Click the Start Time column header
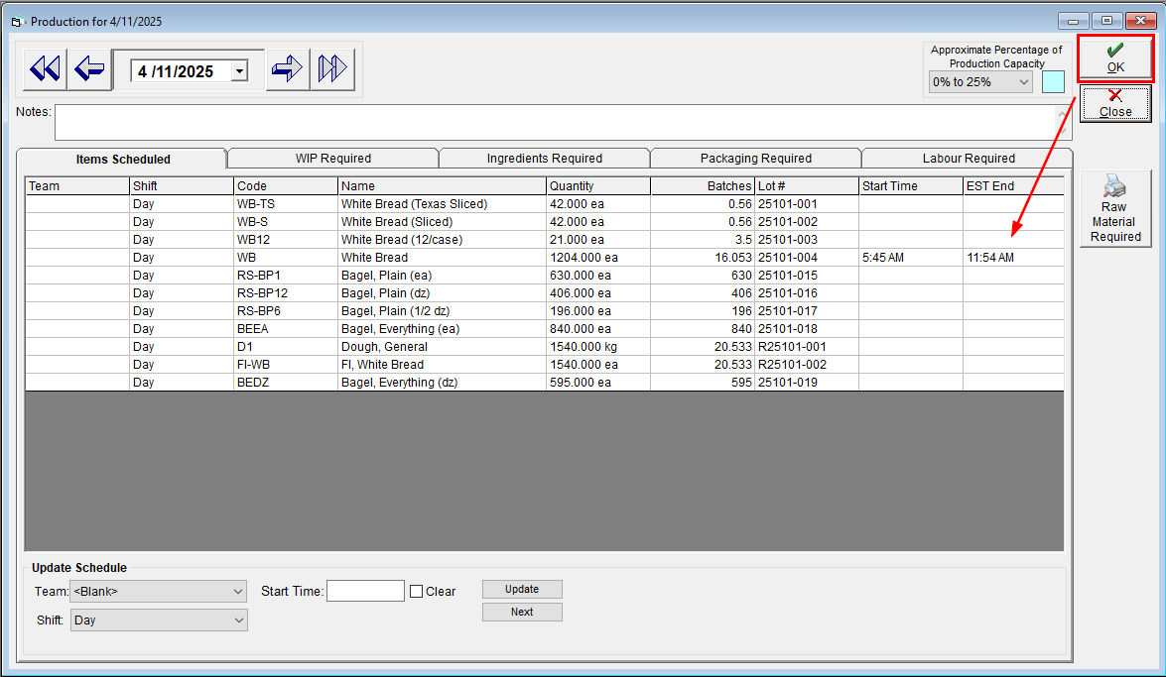This screenshot has height=677, width=1166. tap(910, 185)
